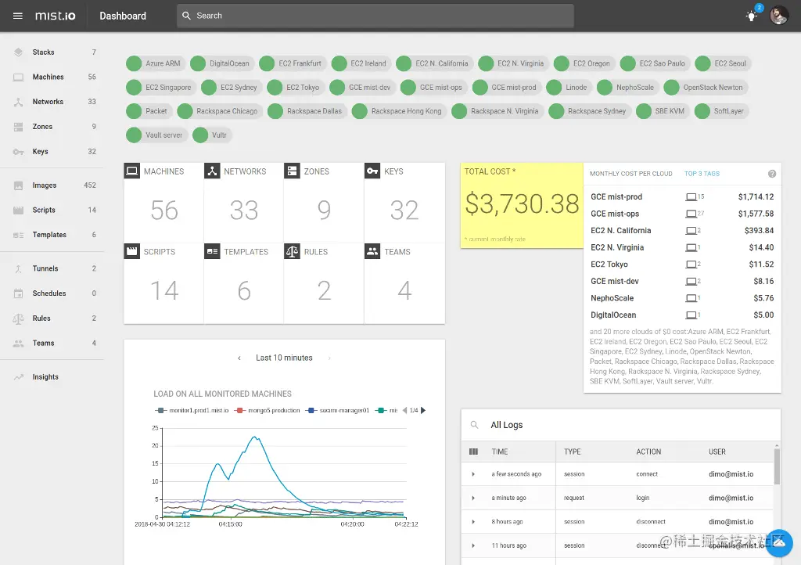Image resolution: width=801 pixels, height=565 pixels.
Task: Click the Tunnels sidebar icon
Action: (x=19, y=268)
